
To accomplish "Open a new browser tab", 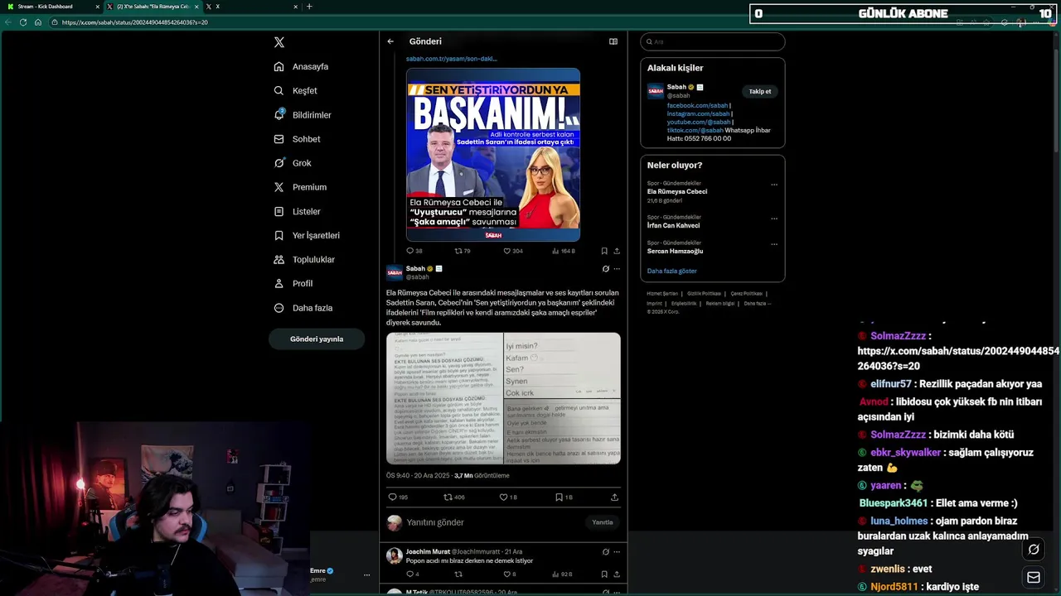I will point(309,7).
